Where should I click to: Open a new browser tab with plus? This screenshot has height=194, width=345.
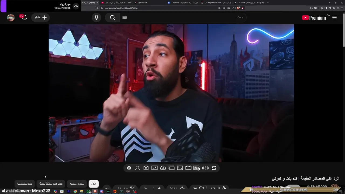coord(267,3)
